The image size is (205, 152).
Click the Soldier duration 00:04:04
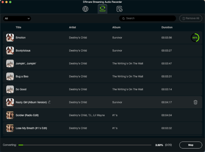(x=167, y=115)
